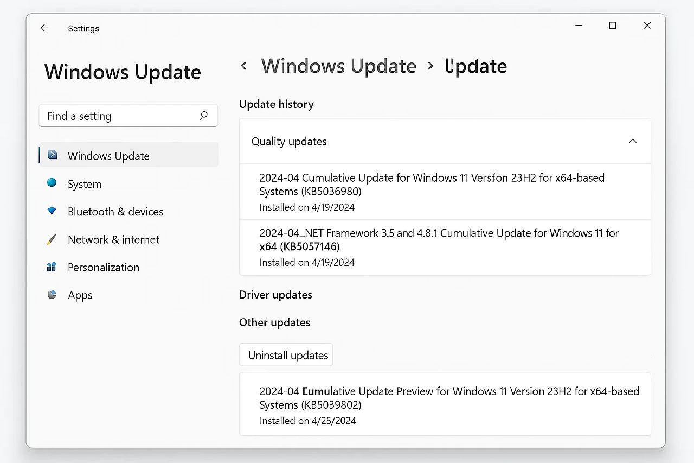Click breadcrumb back chevron before Windows Update

[244, 66]
